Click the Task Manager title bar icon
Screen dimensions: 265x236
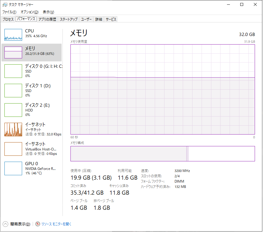click(x=5, y=4)
